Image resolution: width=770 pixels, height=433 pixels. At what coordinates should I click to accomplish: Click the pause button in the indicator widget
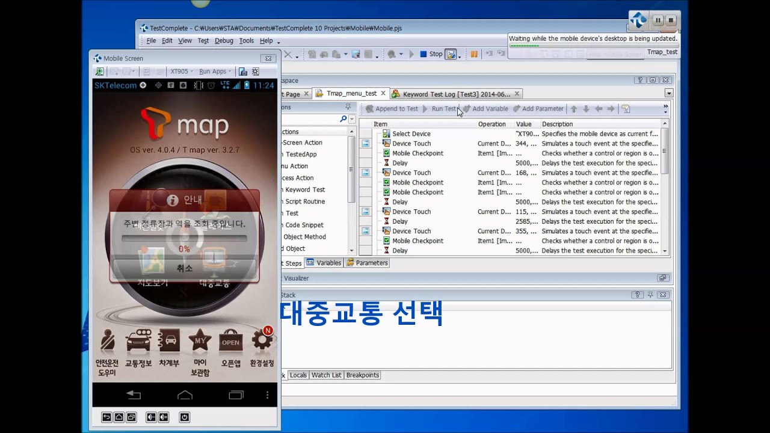pyautogui.click(x=658, y=20)
